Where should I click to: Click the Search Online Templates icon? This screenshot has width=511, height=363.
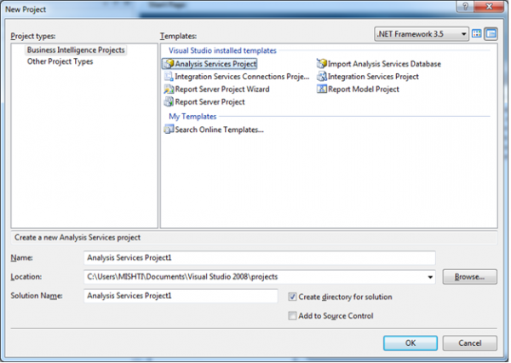[x=169, y=130]
